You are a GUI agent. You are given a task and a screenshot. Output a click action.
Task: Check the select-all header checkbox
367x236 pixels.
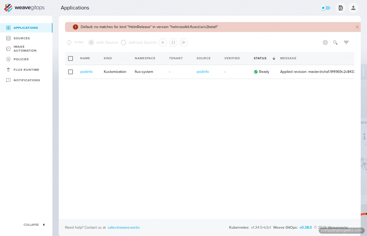point(71,58)
